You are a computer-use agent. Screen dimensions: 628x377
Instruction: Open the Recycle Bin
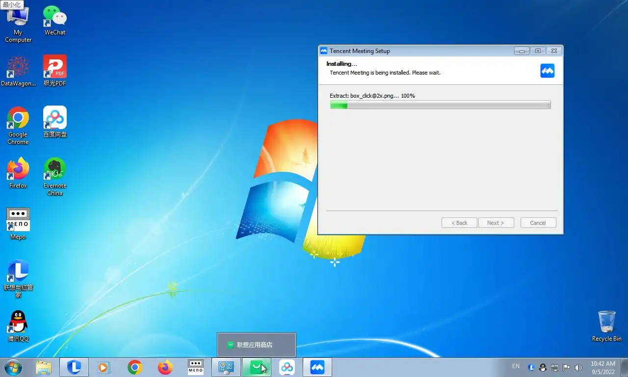(607, 326)
